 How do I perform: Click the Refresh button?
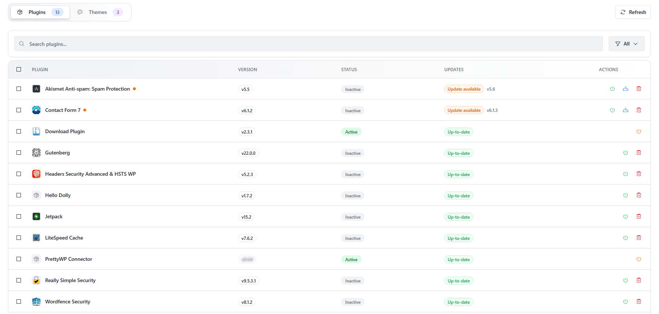[x=633, y=12]
